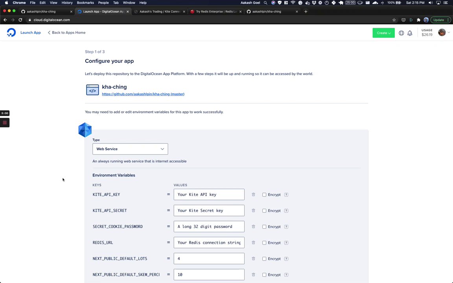Open the People menu
This screenshot has width=453, height=283.
pyautogui.click(x=103, y=3)
